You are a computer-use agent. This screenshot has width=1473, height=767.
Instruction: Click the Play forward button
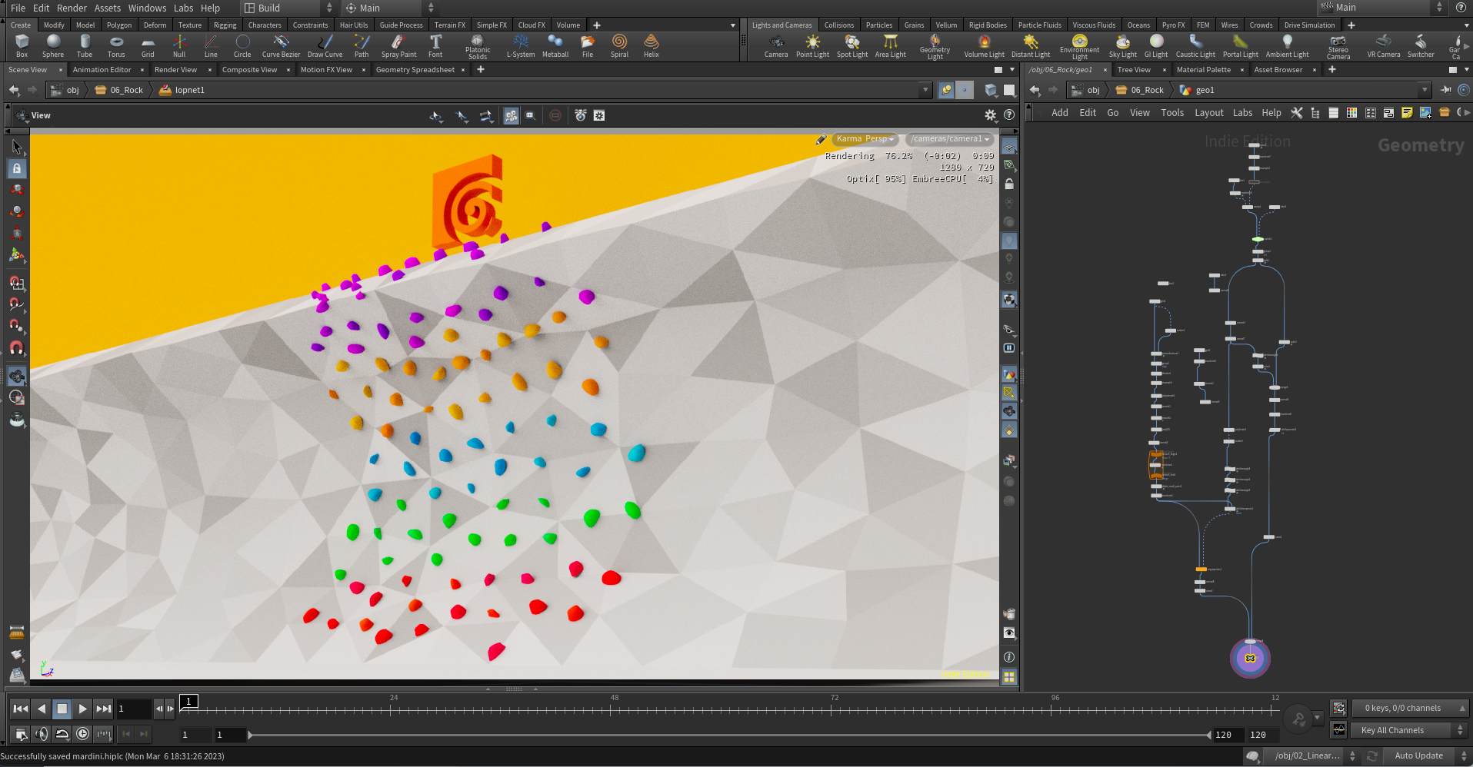coord(82,709)
